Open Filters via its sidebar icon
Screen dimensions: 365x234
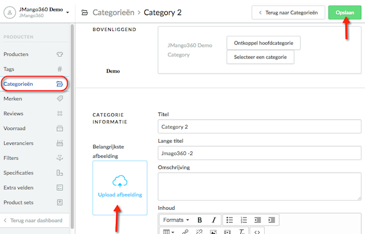tap(60, 158)
